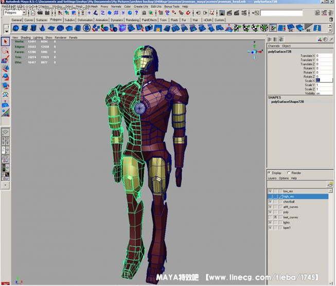Viewport: 336px width, 286px height.
Task: Open the Shading panel menu
Action: (26, 38)
